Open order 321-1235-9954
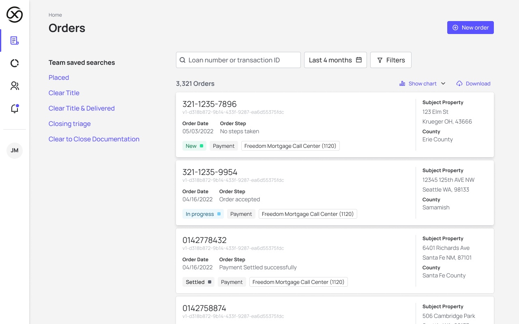Screen dimensions: 519x324 tap(210, 172)
